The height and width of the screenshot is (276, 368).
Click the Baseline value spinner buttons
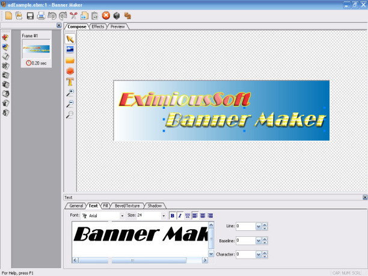click(x=265, y=241)
